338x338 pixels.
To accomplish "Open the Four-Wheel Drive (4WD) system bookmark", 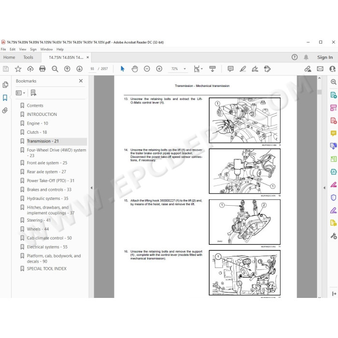I will 56,153.
